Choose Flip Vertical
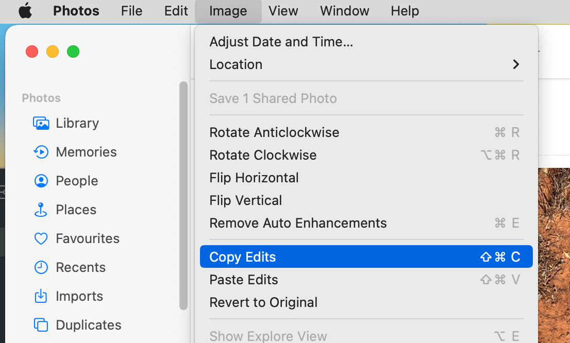570x343 pixels. coord(366,200)
